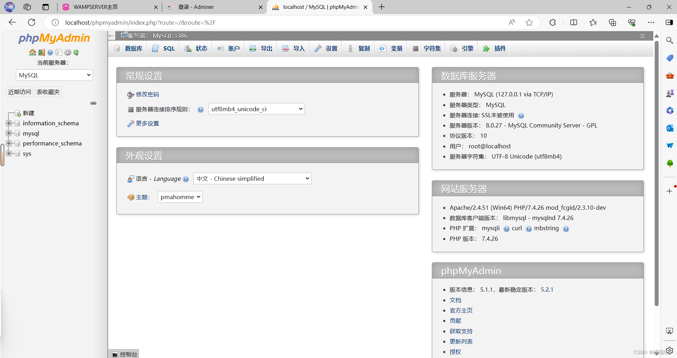Image resolution: width=677 pixels, height=358 pixels.
Task: Open navigation panel settings gear icon
Action: point(68,53)
